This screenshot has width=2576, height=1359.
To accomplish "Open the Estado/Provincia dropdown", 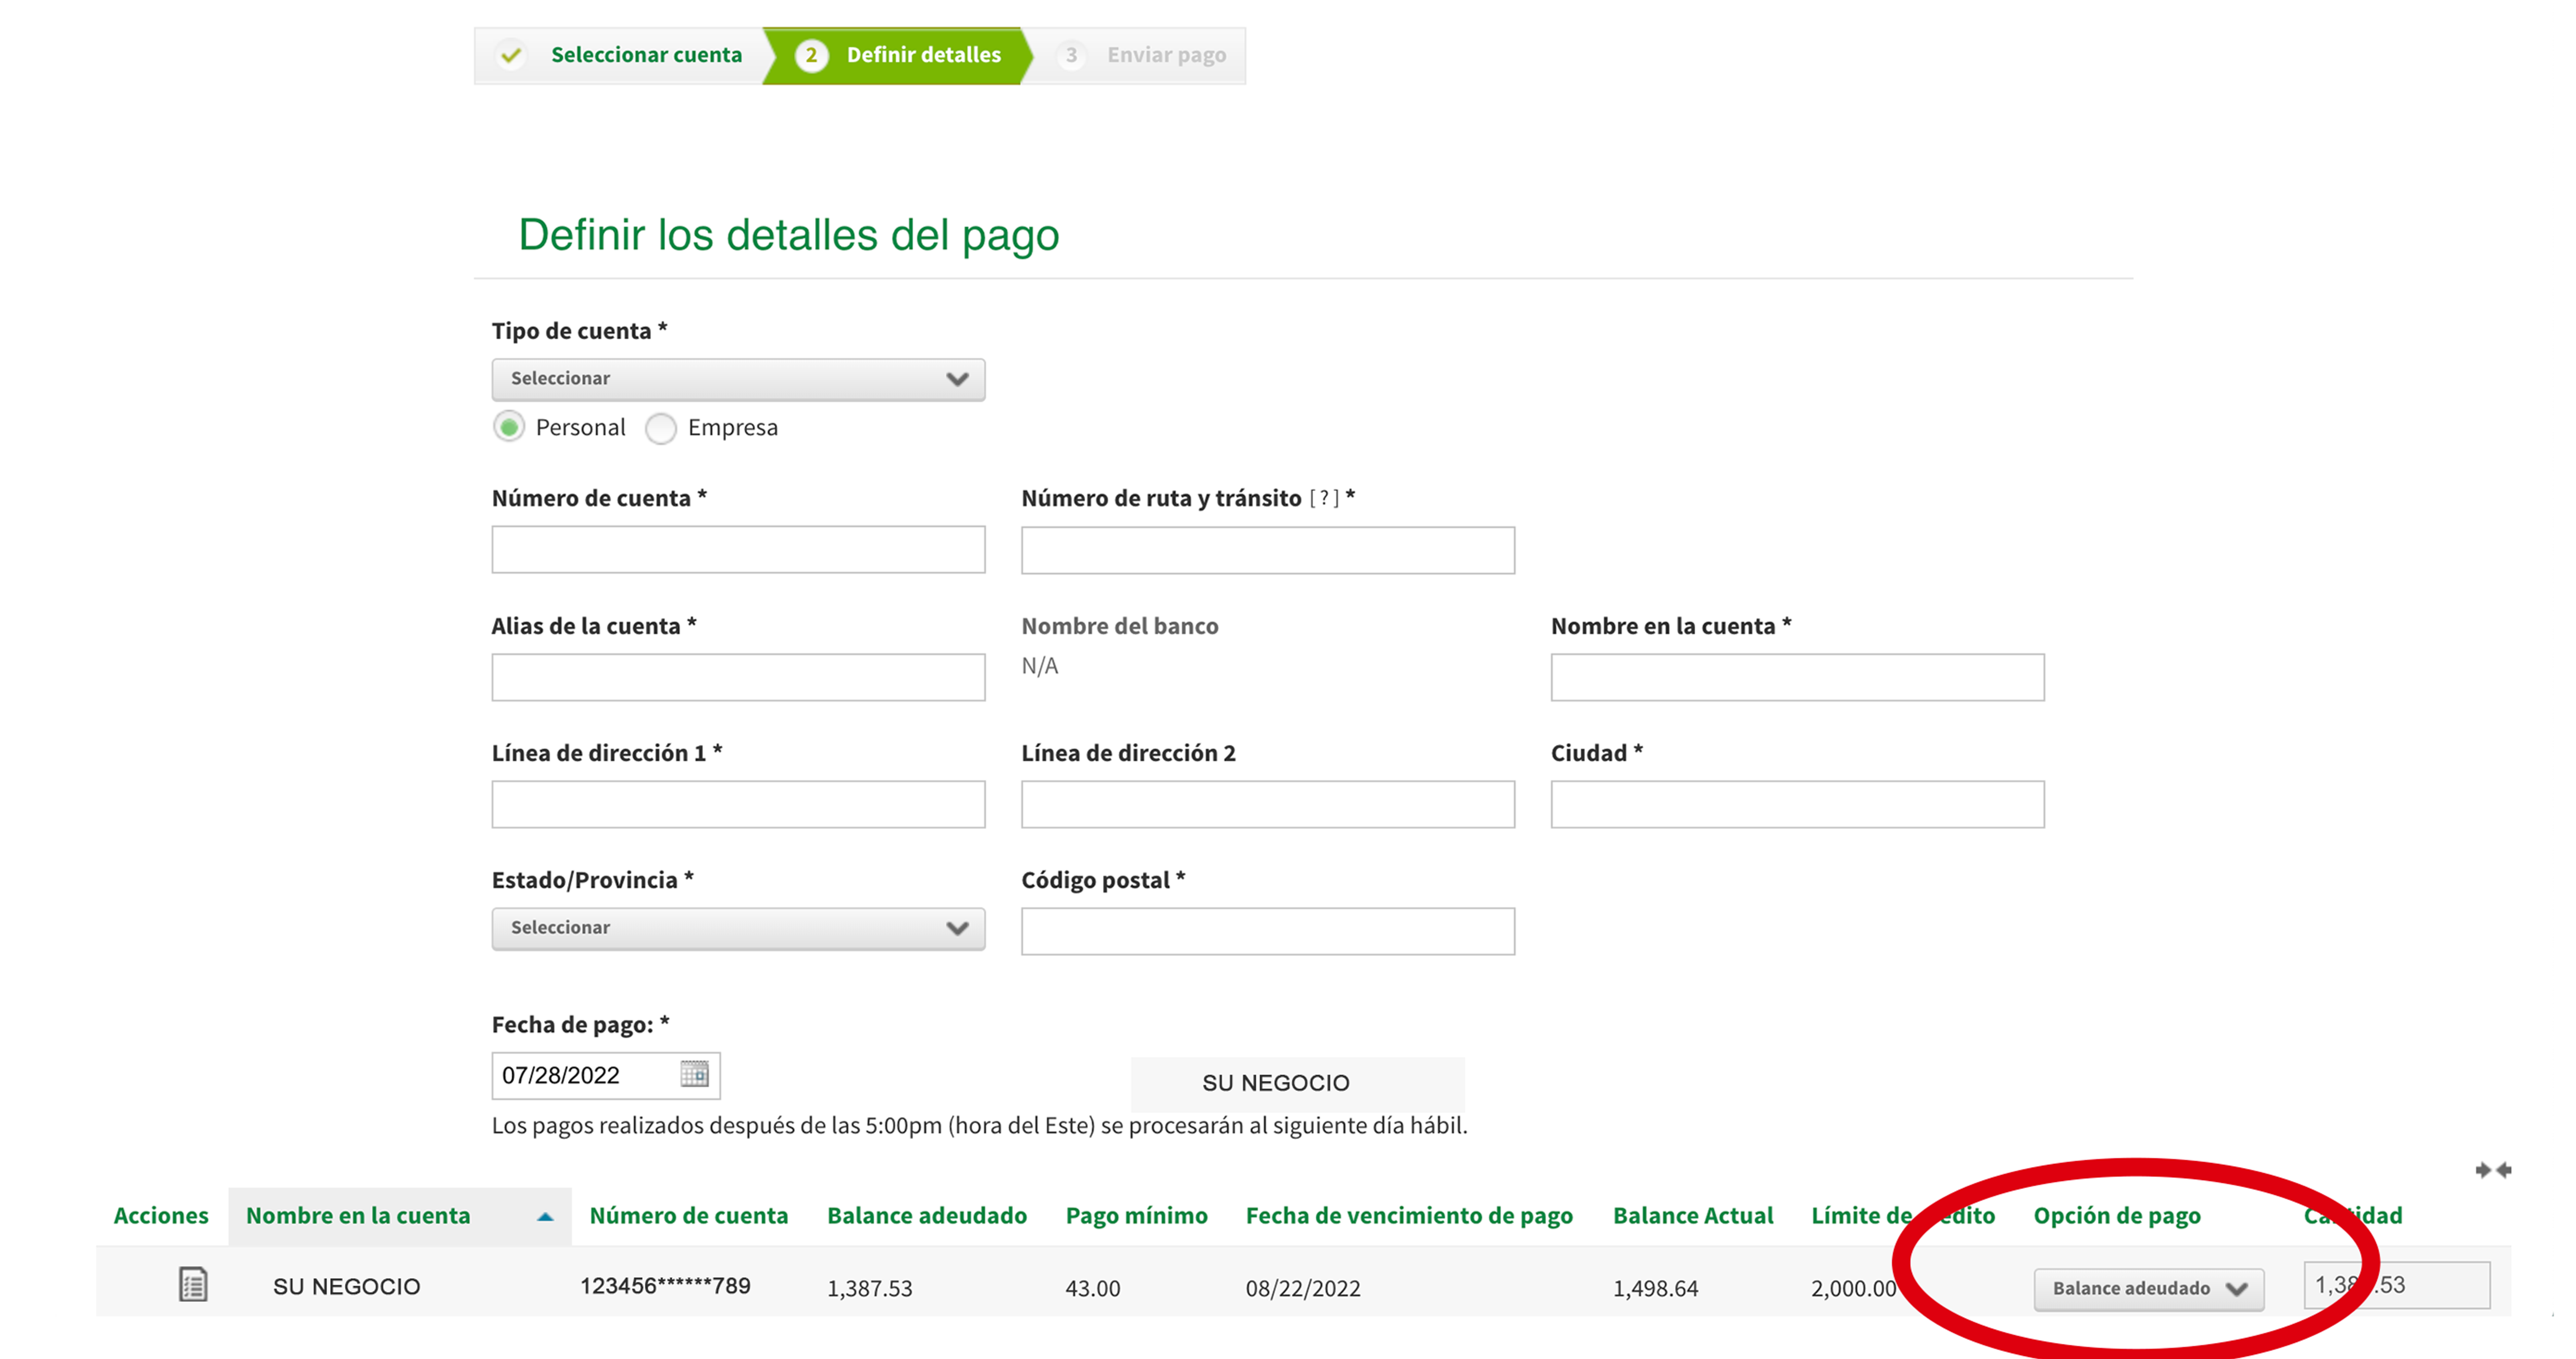I will (738, 928).
